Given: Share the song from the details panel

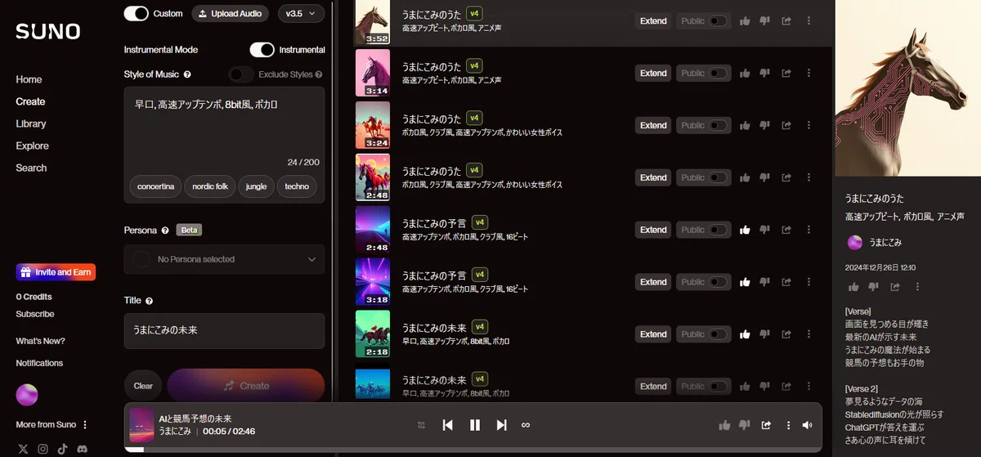Looking at the screenshot, I should [895, 287].
